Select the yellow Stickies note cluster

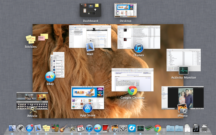31,39
